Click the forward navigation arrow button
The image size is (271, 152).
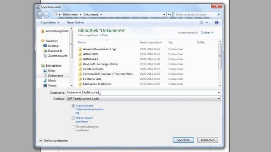pyautogui.click(x=46, y=14)
